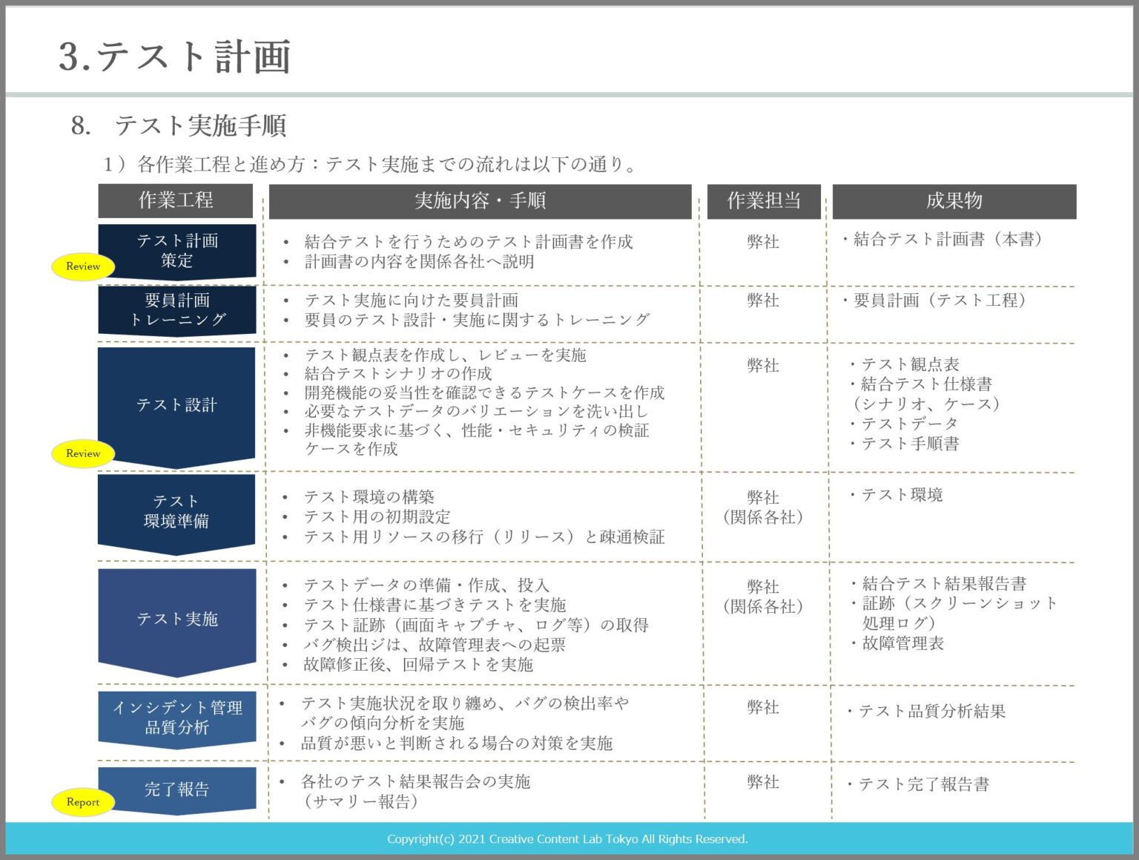The height and width of the screenshot is (860, 1139).
Task: Select bullet 'テスト実施状況を取り纏め、バグの検出率や'
Action: (465, 703)
